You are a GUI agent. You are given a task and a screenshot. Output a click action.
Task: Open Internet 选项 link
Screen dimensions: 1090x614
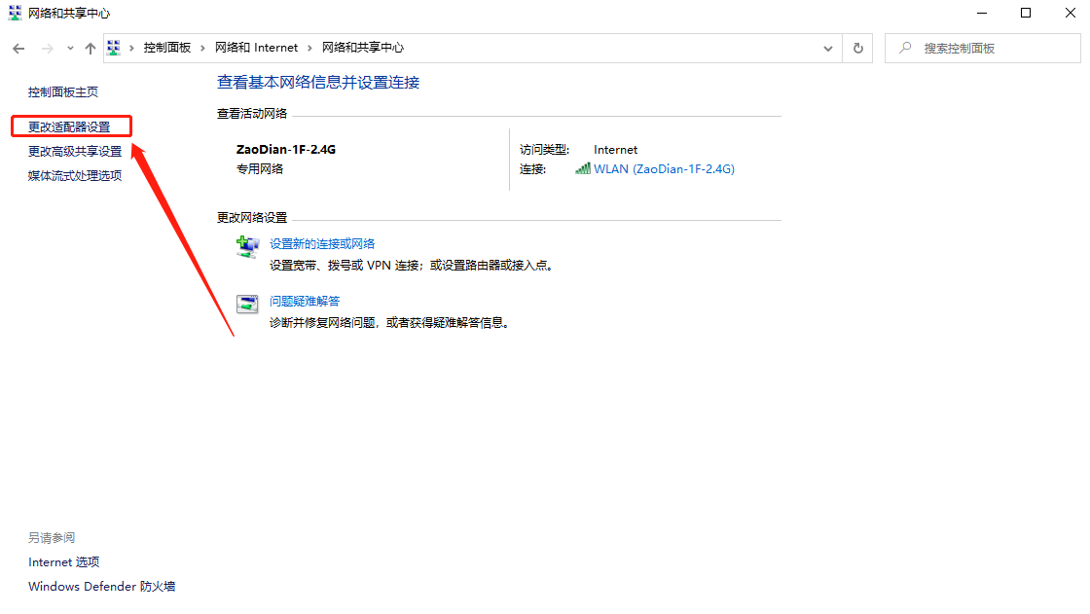pyautogui.click(x=64, y=561)
